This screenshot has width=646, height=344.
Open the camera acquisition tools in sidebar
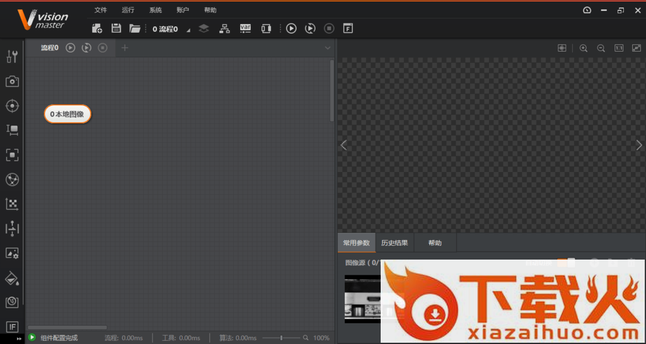(x=12, y=81)
